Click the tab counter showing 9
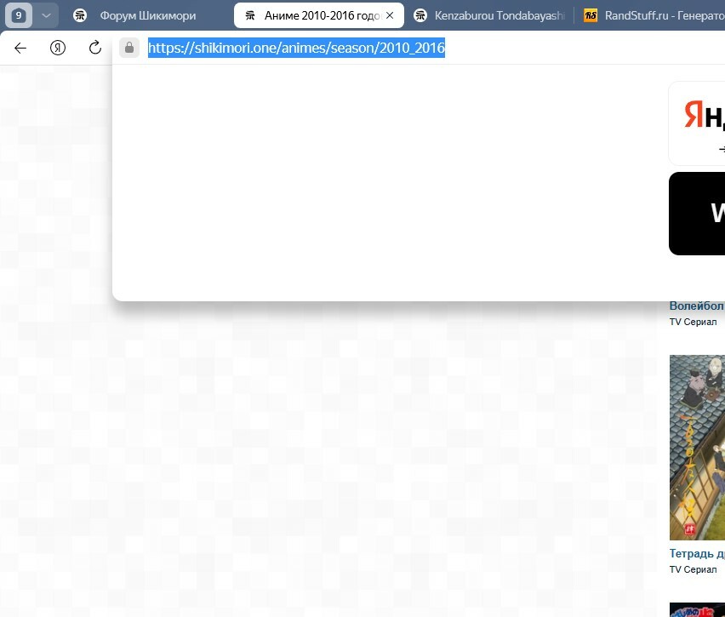 pos(19,15)
